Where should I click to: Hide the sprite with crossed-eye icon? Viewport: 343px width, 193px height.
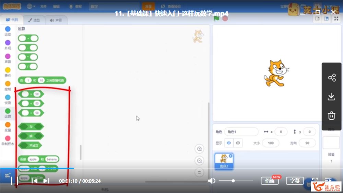[238, 143]
